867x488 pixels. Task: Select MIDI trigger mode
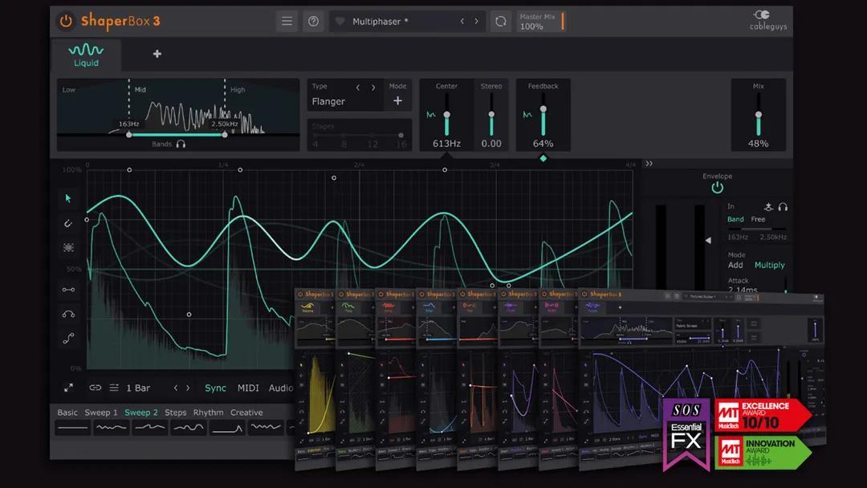click(248, 388)
